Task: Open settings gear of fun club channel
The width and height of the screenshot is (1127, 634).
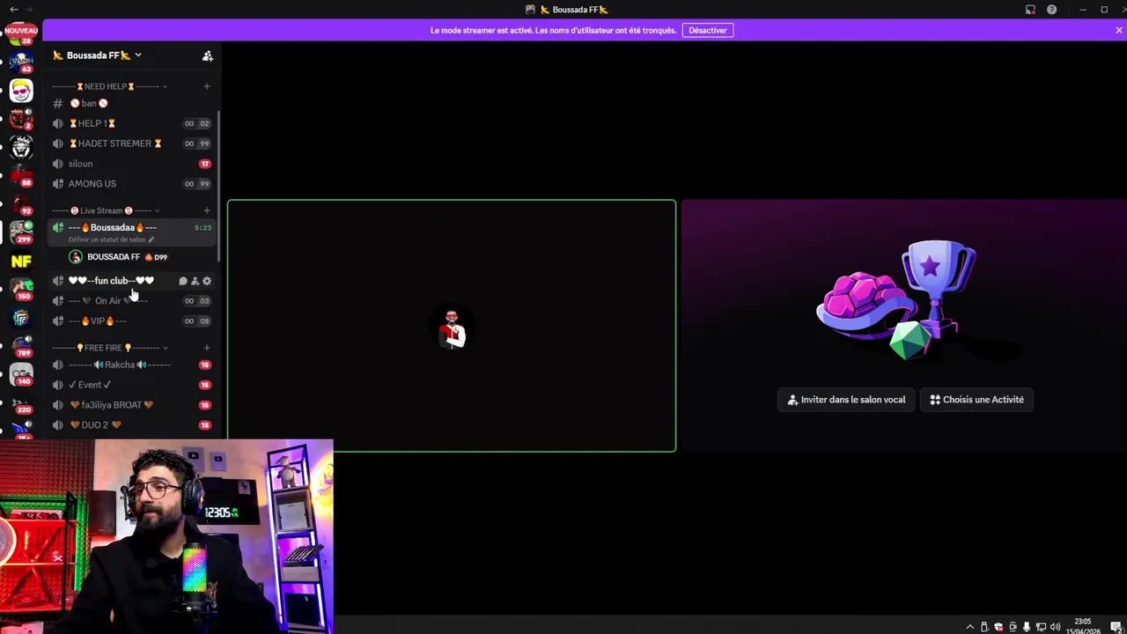Action: [x=207, y=281]
